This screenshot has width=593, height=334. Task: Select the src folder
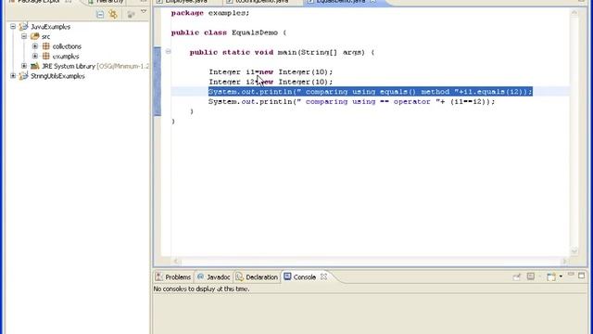click(45, 36)
